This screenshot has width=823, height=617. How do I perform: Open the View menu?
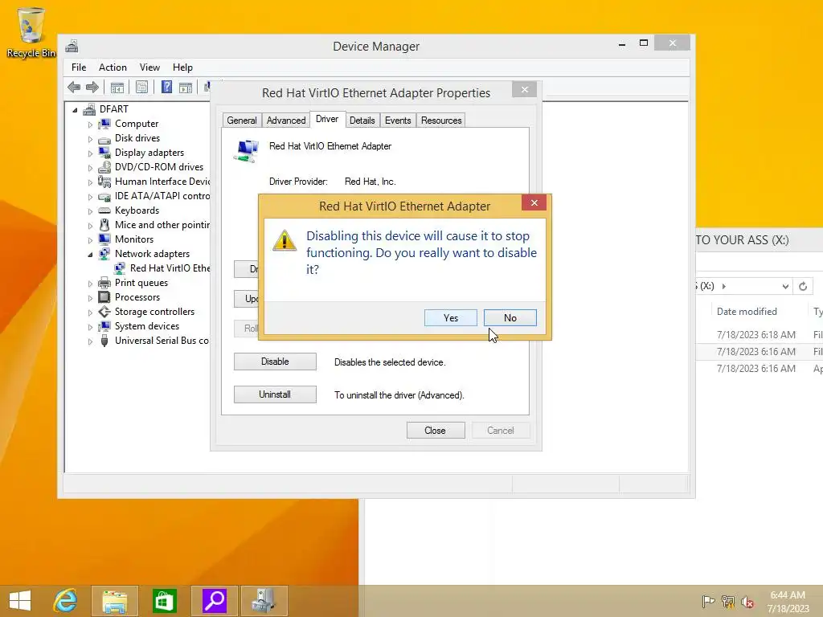click(149, 67)
